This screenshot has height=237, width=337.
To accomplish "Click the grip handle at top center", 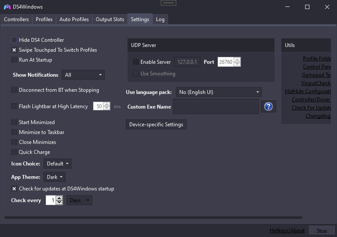I will 168,3.
